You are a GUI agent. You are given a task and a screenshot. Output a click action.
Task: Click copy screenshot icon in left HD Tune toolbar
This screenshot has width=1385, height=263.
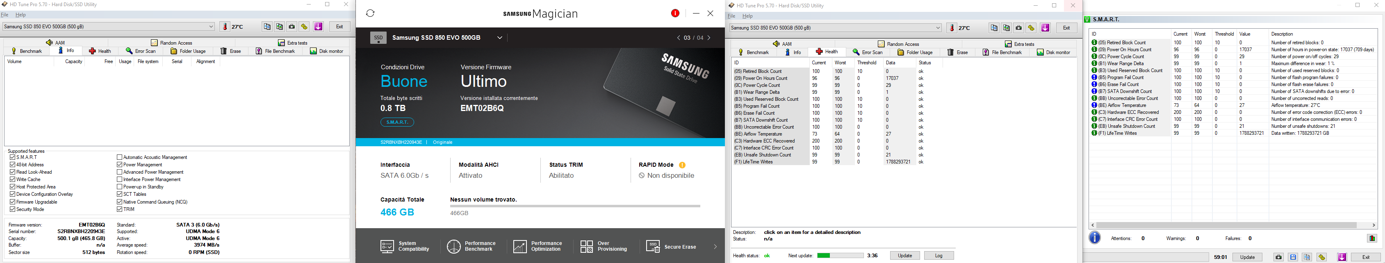click(280, 27)
